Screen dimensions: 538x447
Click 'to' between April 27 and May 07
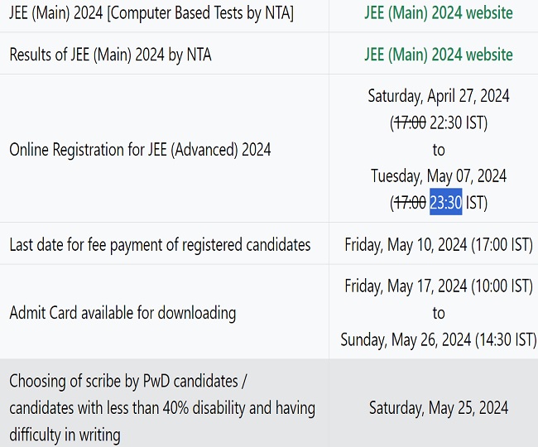(438, 150)
